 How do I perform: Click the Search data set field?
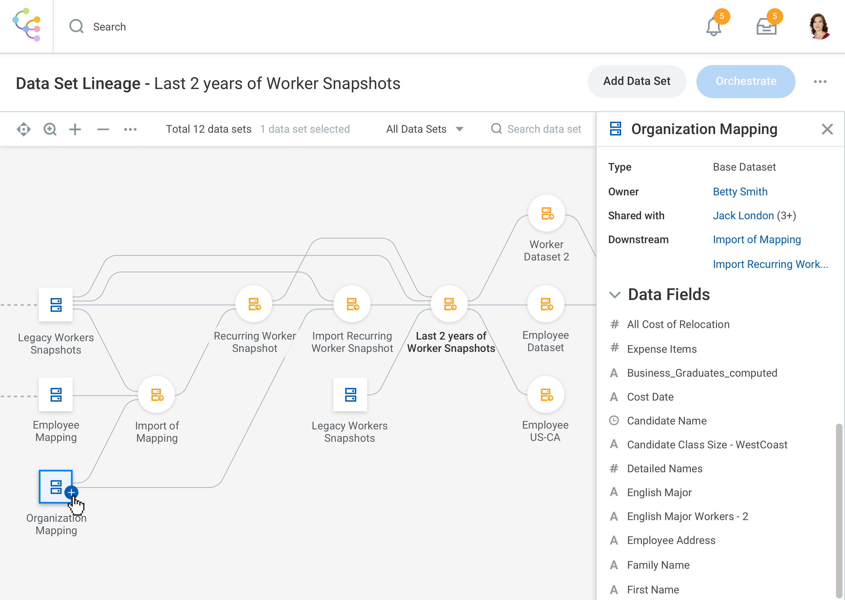point(544,129)
